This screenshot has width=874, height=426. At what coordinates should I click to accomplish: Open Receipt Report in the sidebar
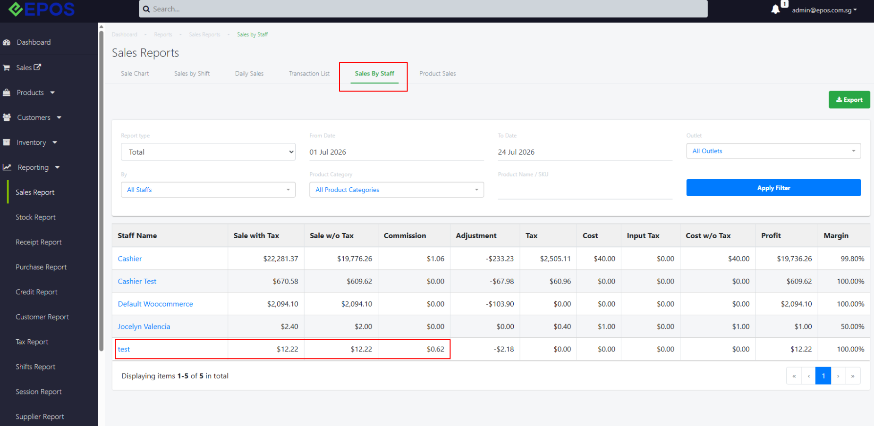(x=39, y=242)
